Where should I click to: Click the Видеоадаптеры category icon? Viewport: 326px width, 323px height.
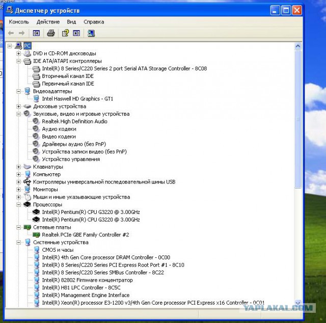(x=27, y=91)
